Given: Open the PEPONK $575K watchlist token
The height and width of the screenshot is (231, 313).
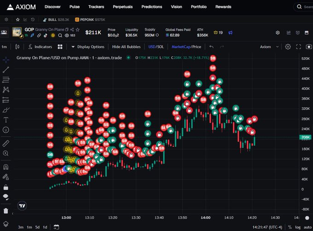Looking at the screenshot, I should [90, 19].
